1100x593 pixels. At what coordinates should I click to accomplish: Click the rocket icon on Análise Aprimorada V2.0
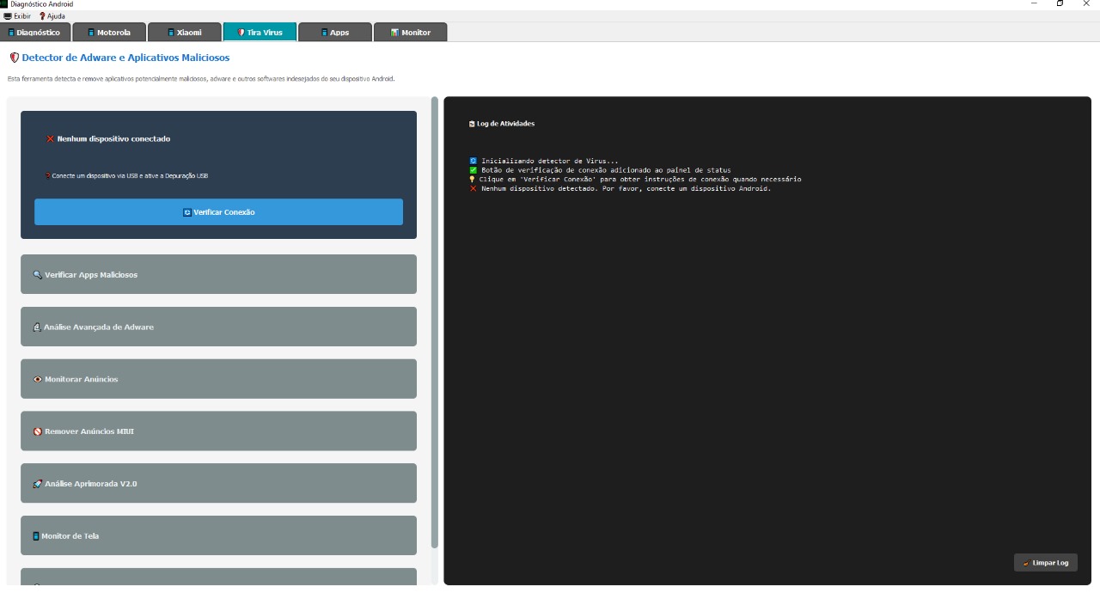point(38,484)
